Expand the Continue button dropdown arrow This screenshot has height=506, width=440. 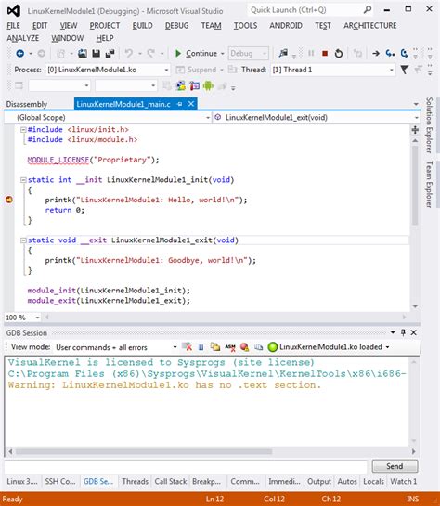tap(222, 54)
